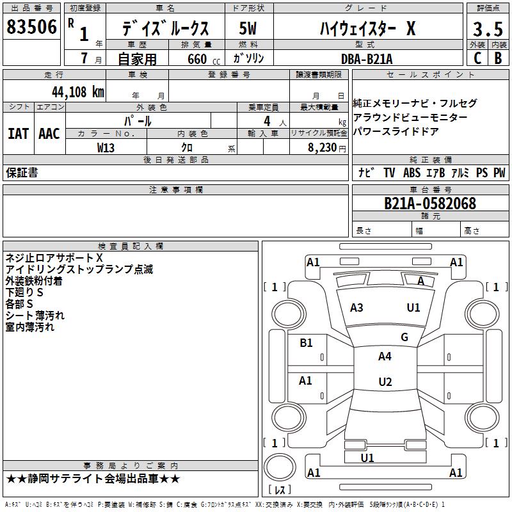Click the 幅 dimension field
This screenshot has width=512, height=512.
point(436,229)
